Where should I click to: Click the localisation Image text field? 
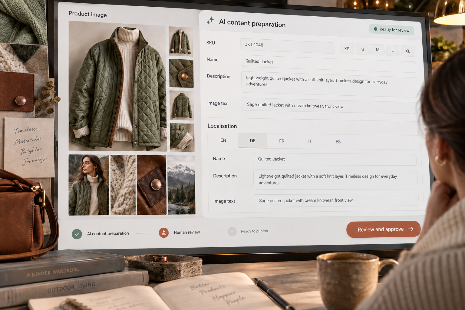(336, 200)
